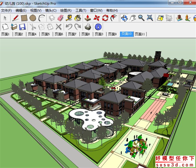
Task: Open the 文件(F) menu
Action: point(6,10)
